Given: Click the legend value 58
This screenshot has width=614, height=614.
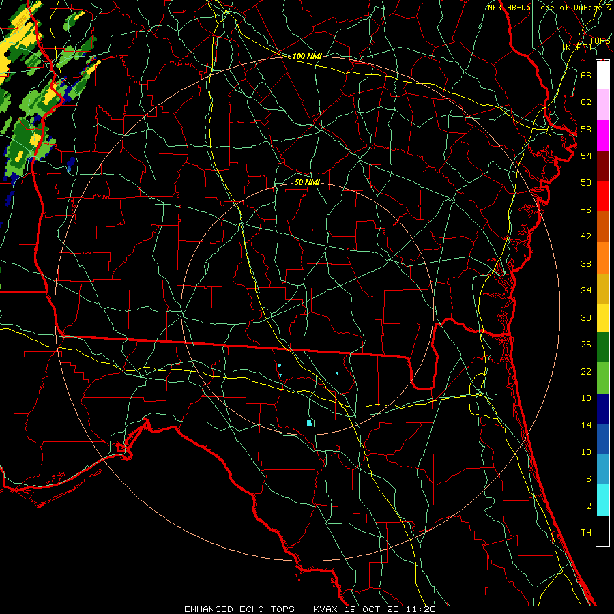Looking at the screenshot, I should (586, 129).
